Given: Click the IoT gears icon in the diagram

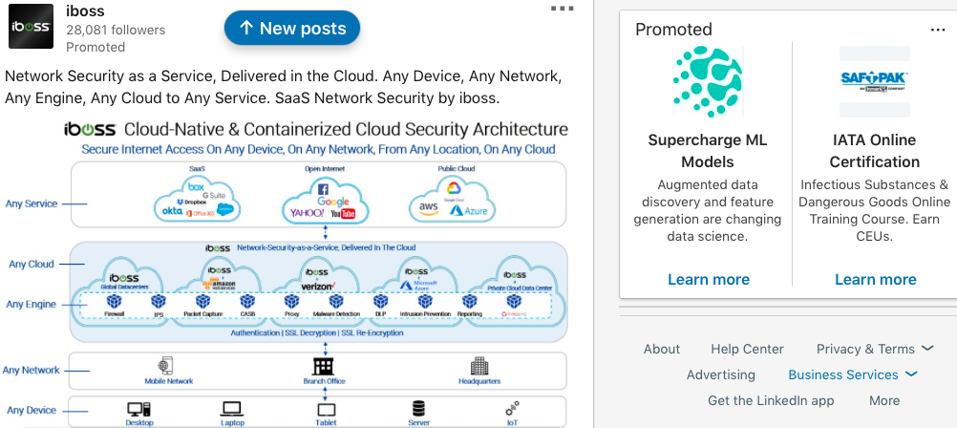Looking at the screenshot, I should tap(512, 409).
